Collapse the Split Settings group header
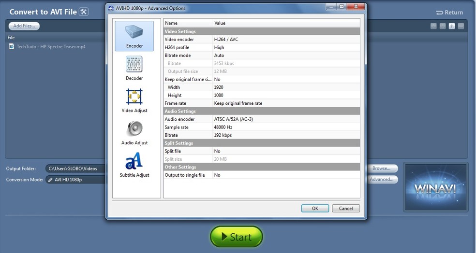The width and height of the screenshot is (476, 253). 262,143
